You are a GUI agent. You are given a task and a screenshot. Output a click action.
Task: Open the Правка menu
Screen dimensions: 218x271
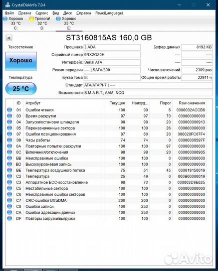pyautogui.click(x=25, y=13)
